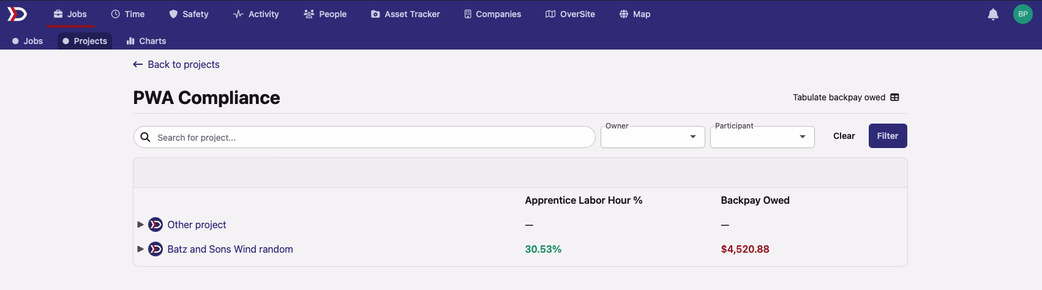Image resolution: width=1042 pixels, height=290 pixels.
Task: Click the Apprentice Labor Hour % header
Action: 583,200
